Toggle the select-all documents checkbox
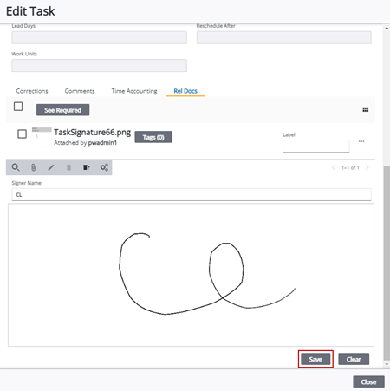The image size is (390, 391). coord(18,107)
